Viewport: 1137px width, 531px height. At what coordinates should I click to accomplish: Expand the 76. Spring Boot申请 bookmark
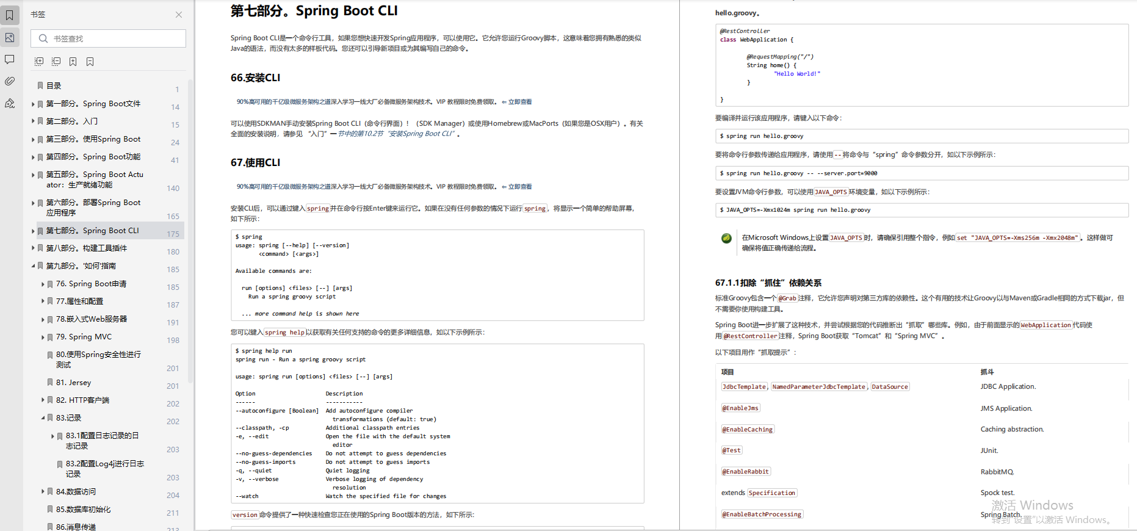[43, 284]
